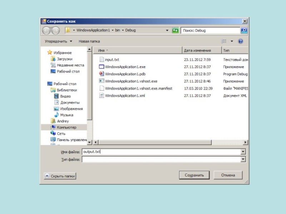This screenshot has width=286, height=214.
Task: Click the output.txt filename field
Action: (161, 152)
